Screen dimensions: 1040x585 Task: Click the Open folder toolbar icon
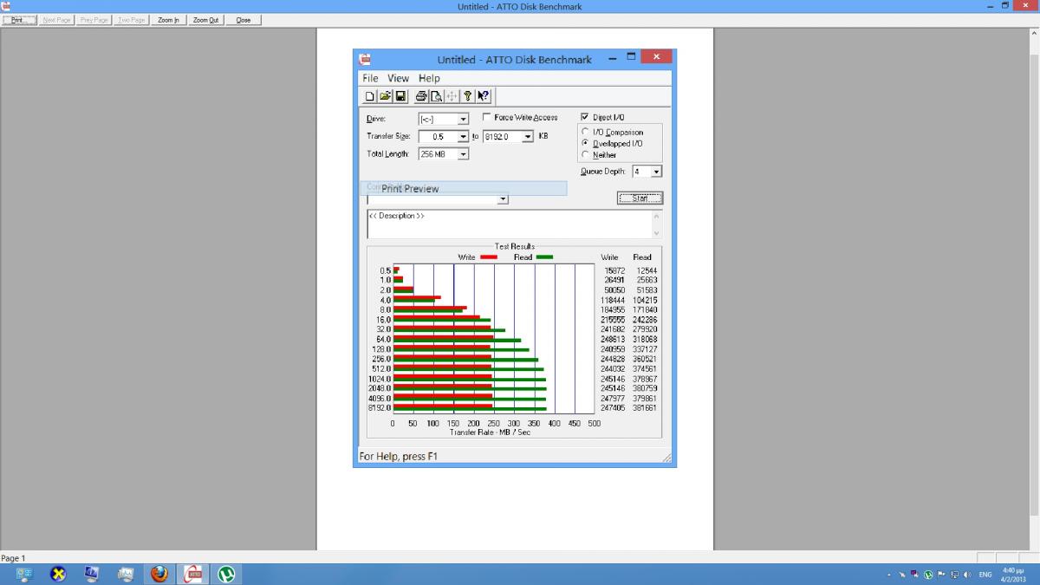(x=385, y=96)
